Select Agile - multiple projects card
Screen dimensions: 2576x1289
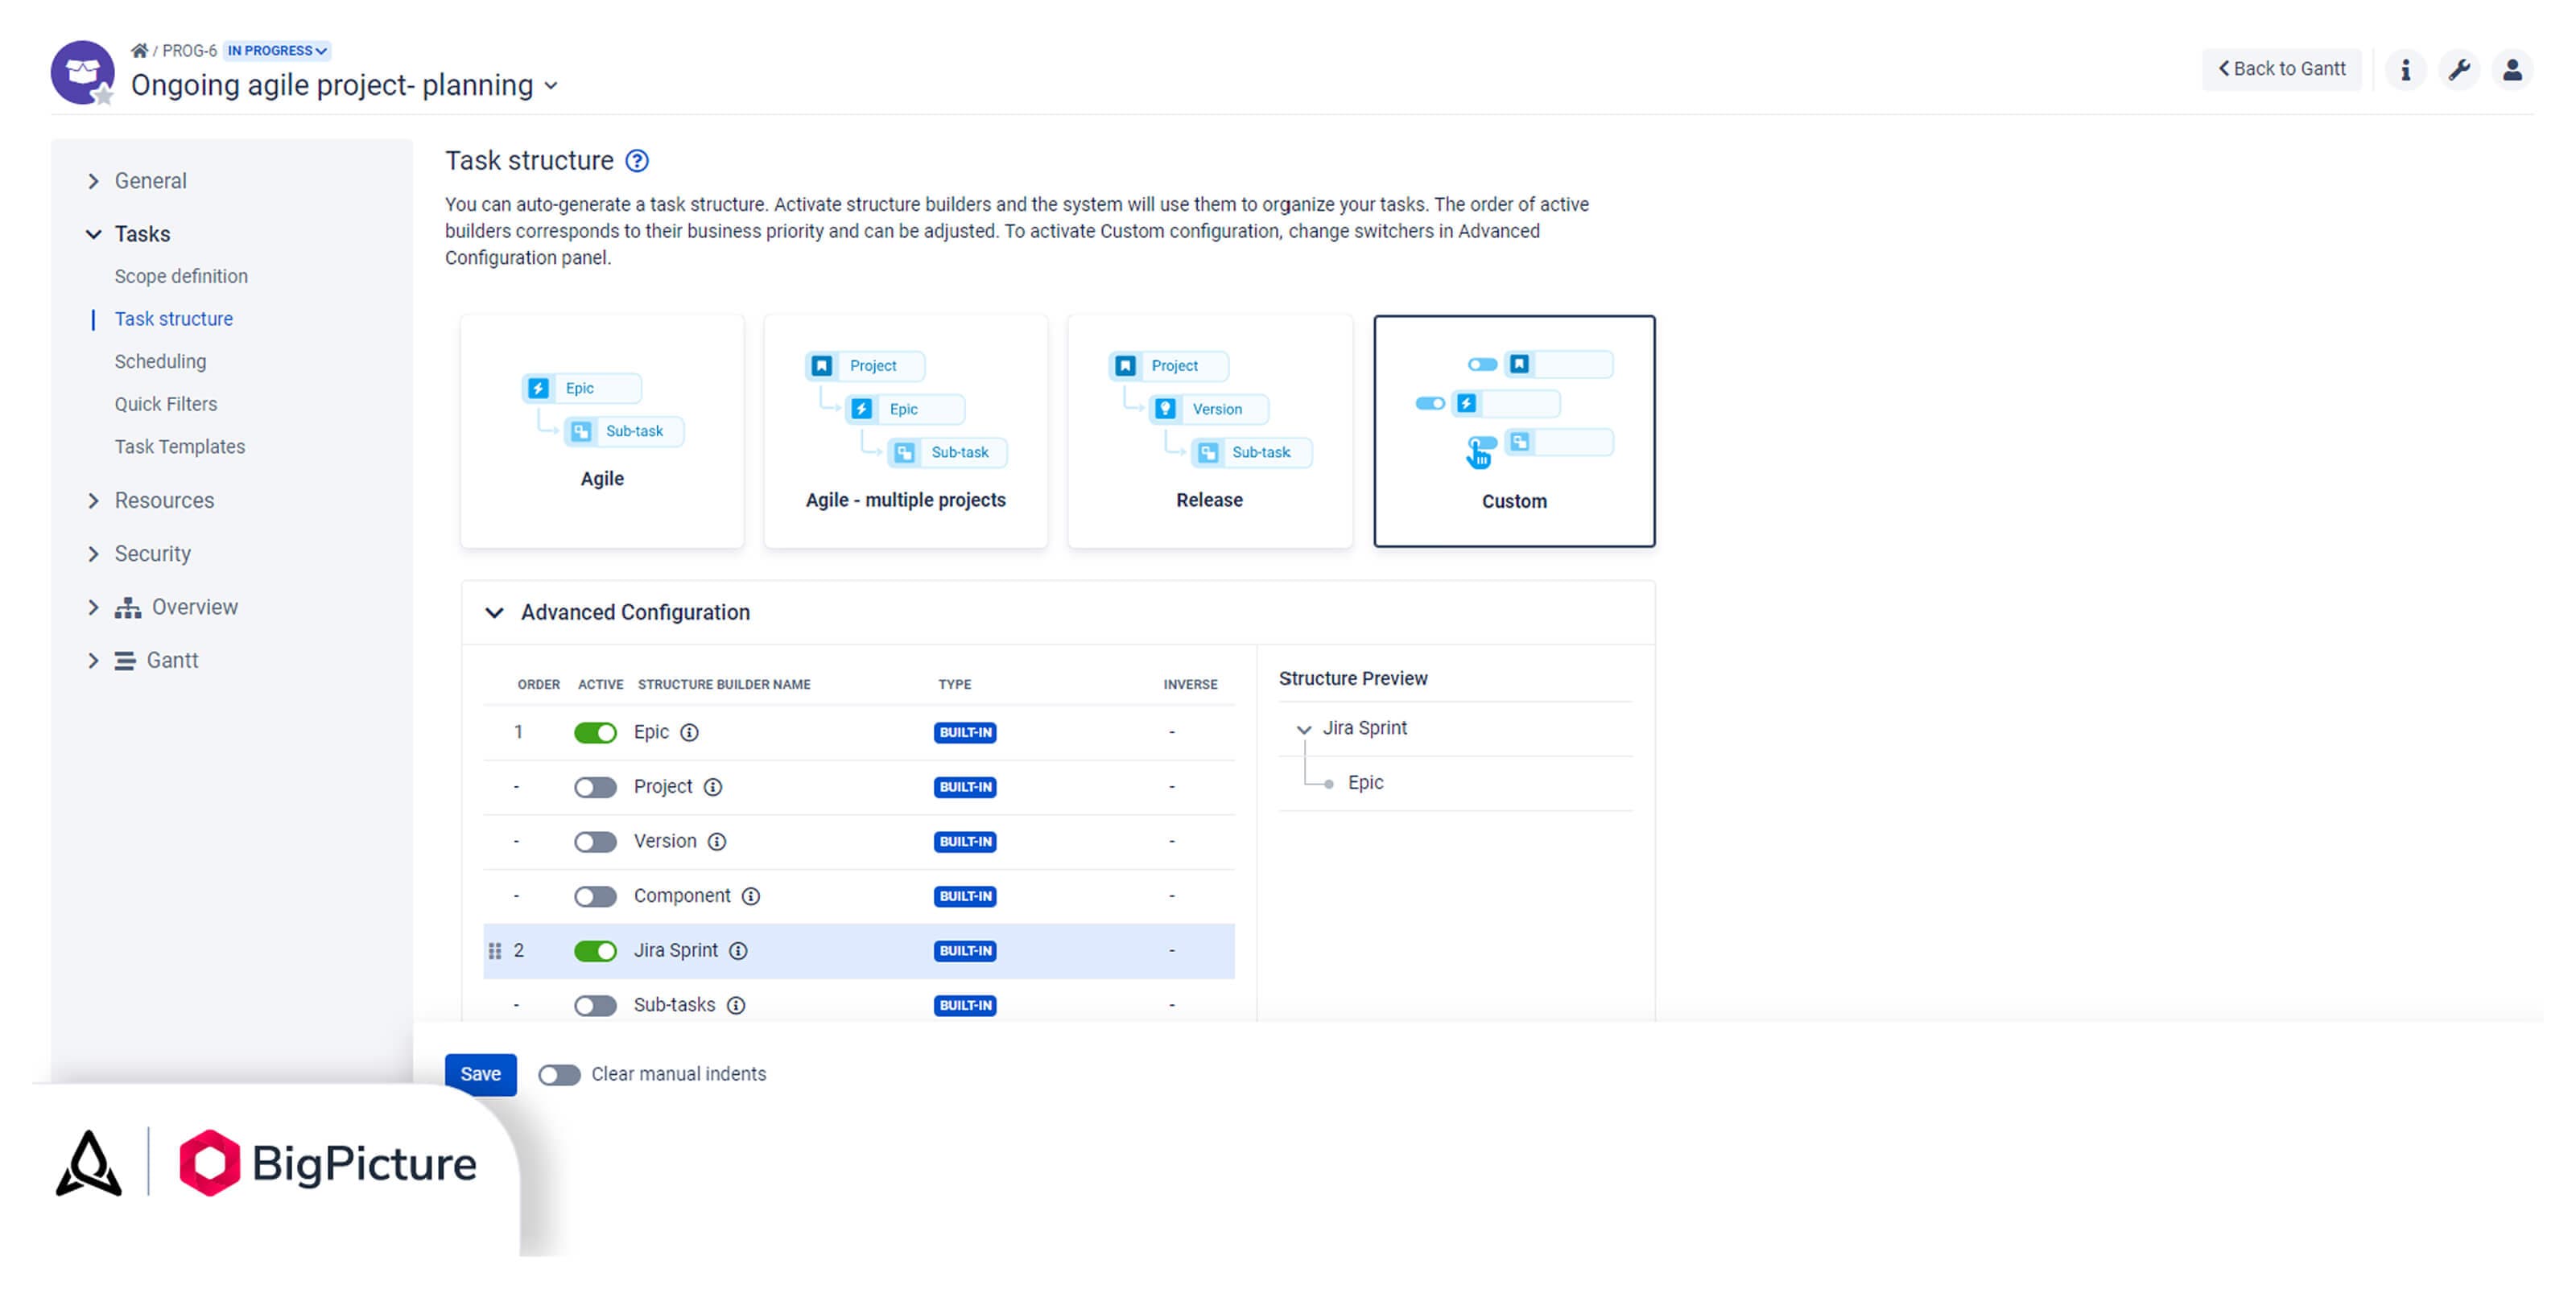[x=905, y=430]
